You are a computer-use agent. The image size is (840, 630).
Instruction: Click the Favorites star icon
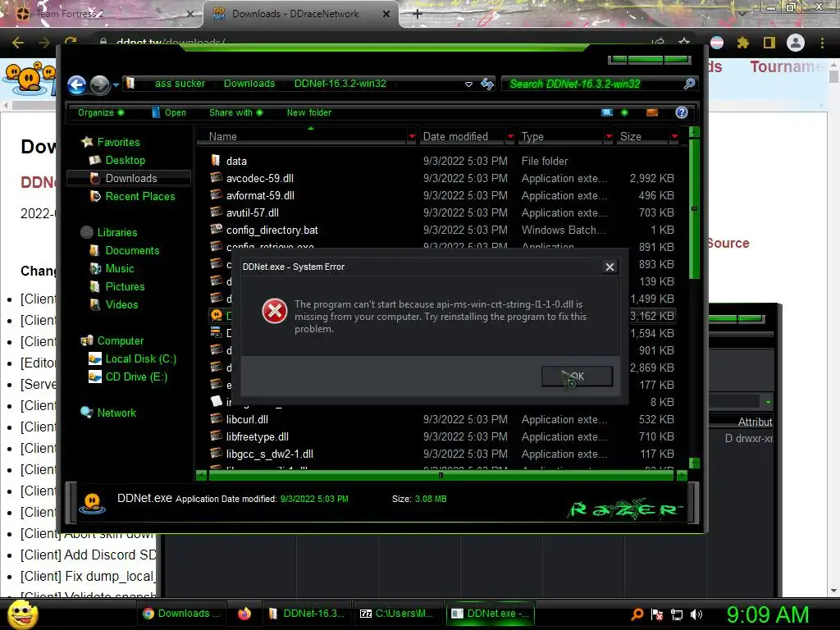pos(87,142)
